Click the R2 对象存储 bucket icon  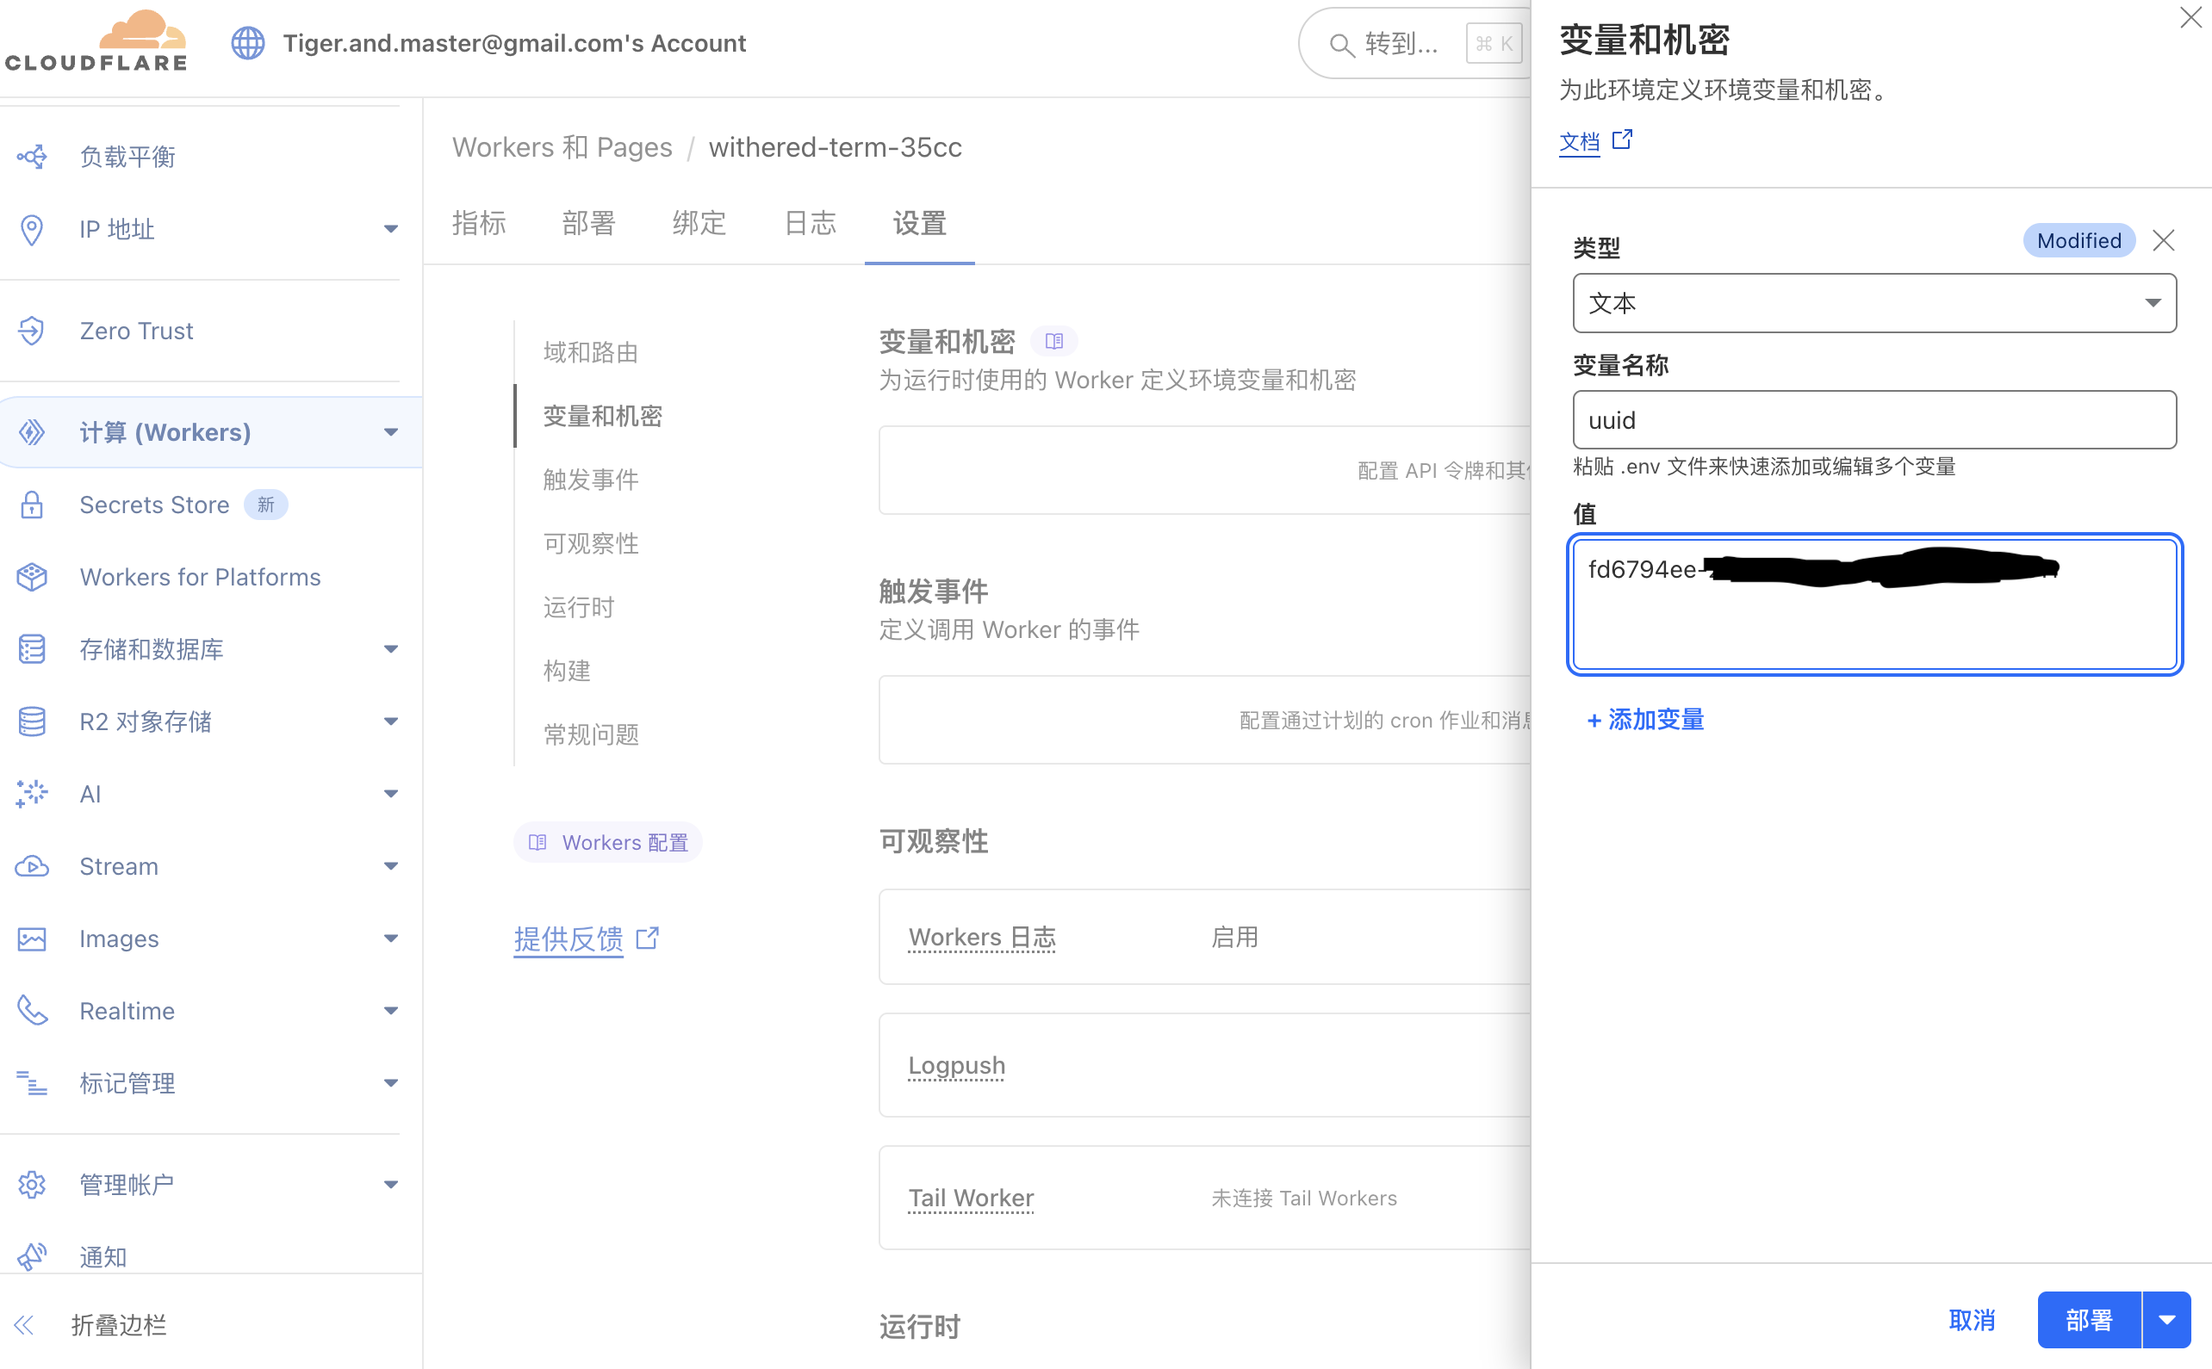[32, 722]
